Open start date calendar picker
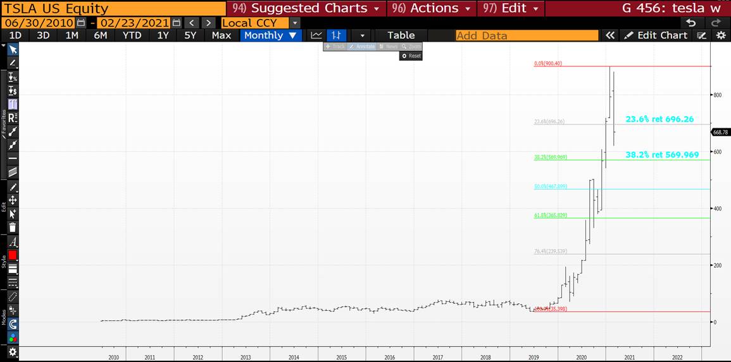 click(81, 23)
